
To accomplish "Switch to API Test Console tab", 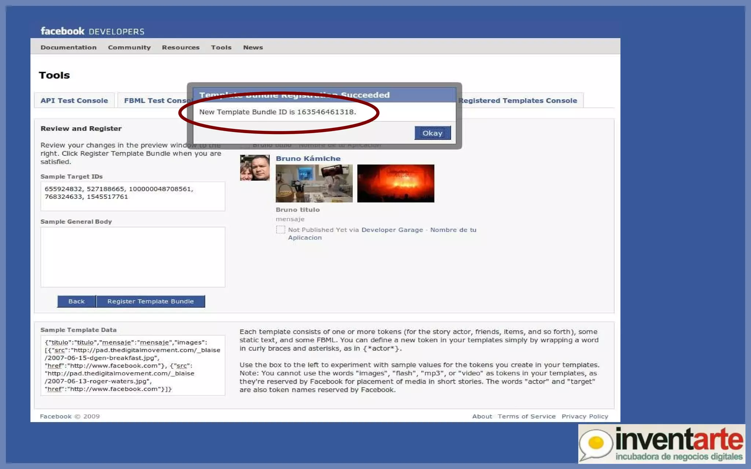I will pos(74,100).
